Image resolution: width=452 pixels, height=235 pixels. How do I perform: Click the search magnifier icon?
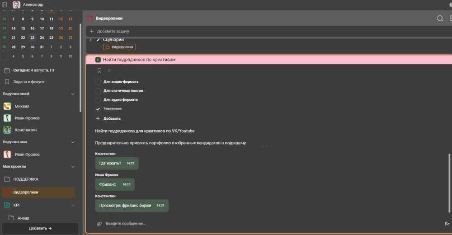coord(440,19)
